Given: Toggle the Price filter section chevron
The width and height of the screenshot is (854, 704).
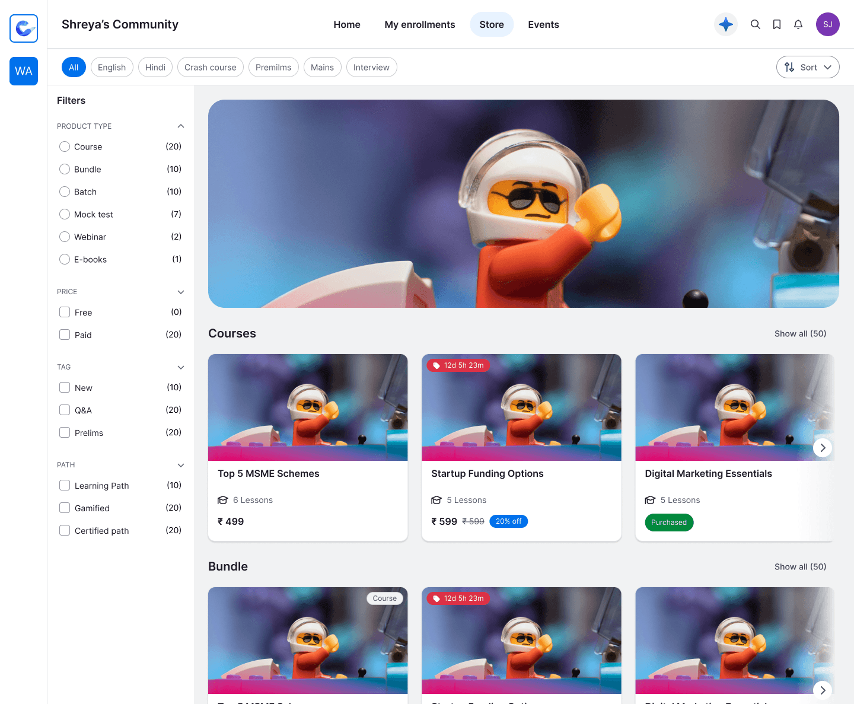Looking at the screenshot, I should tap(181, 292).
